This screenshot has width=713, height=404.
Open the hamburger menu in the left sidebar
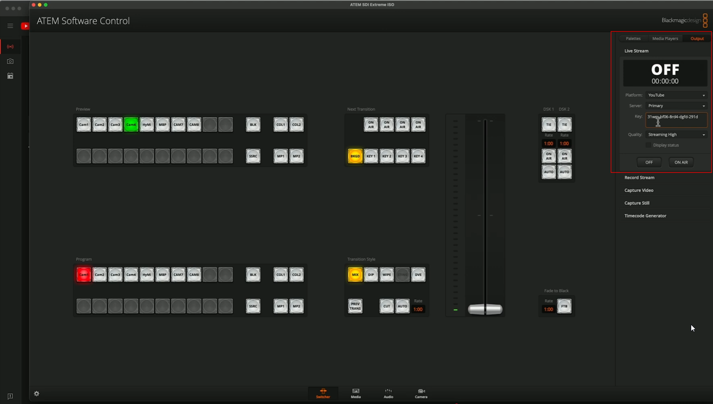pos(10,26)
